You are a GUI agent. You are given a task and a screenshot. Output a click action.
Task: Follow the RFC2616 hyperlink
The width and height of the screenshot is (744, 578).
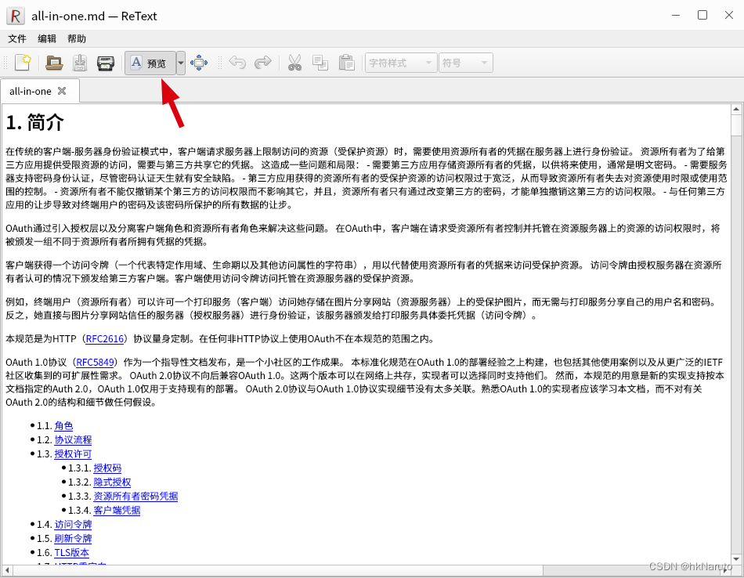pos(105,338)
